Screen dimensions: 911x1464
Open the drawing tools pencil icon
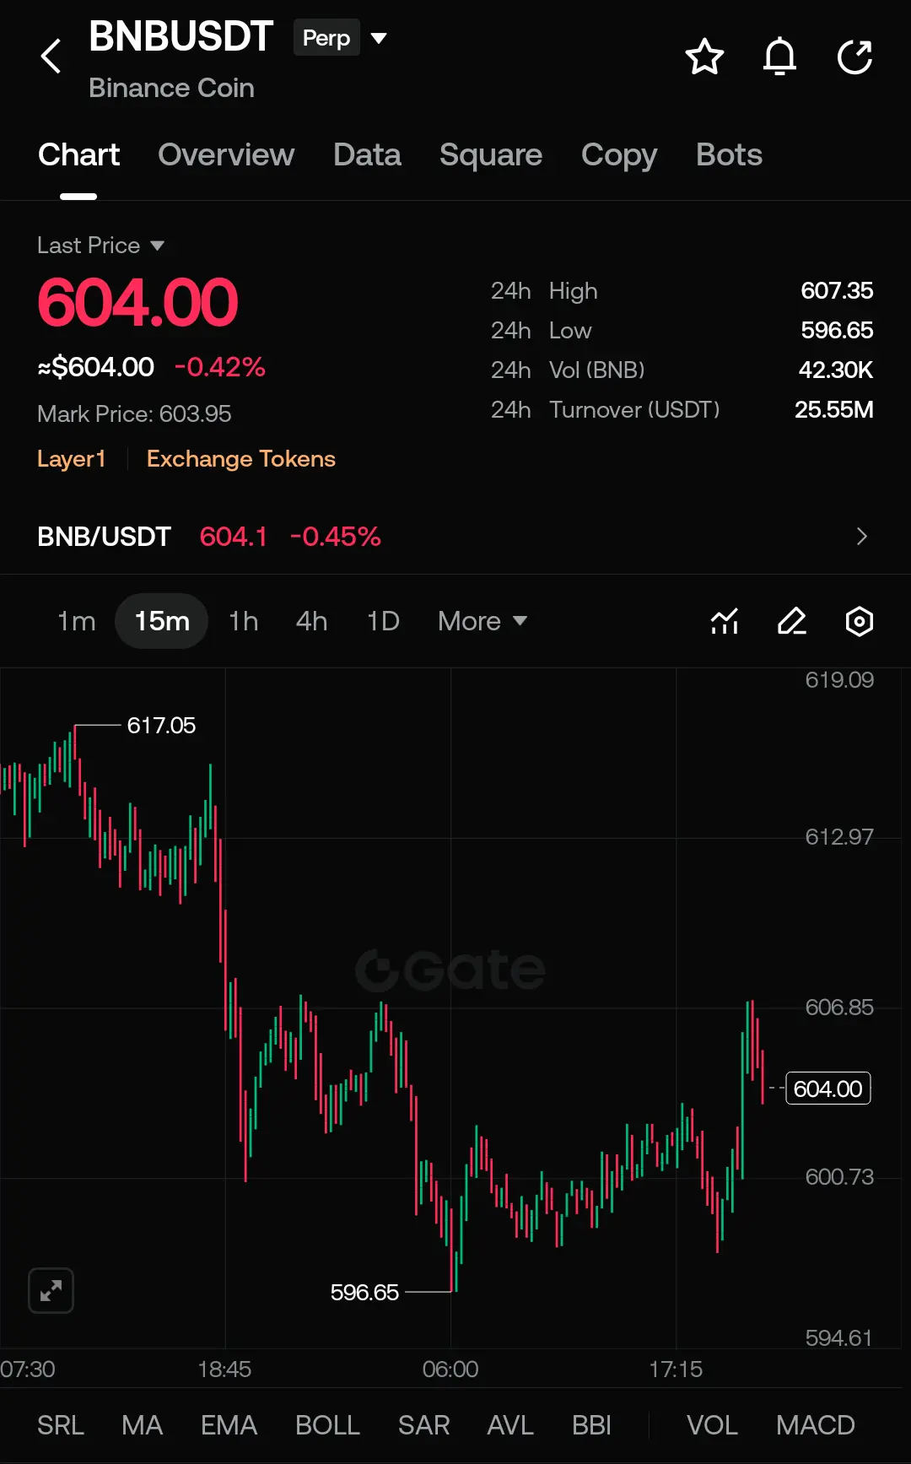pos(792,622)
